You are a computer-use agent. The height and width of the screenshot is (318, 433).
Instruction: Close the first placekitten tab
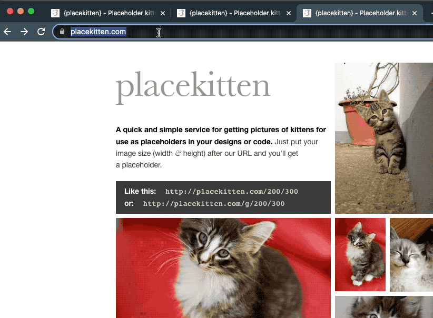[163, 13]
